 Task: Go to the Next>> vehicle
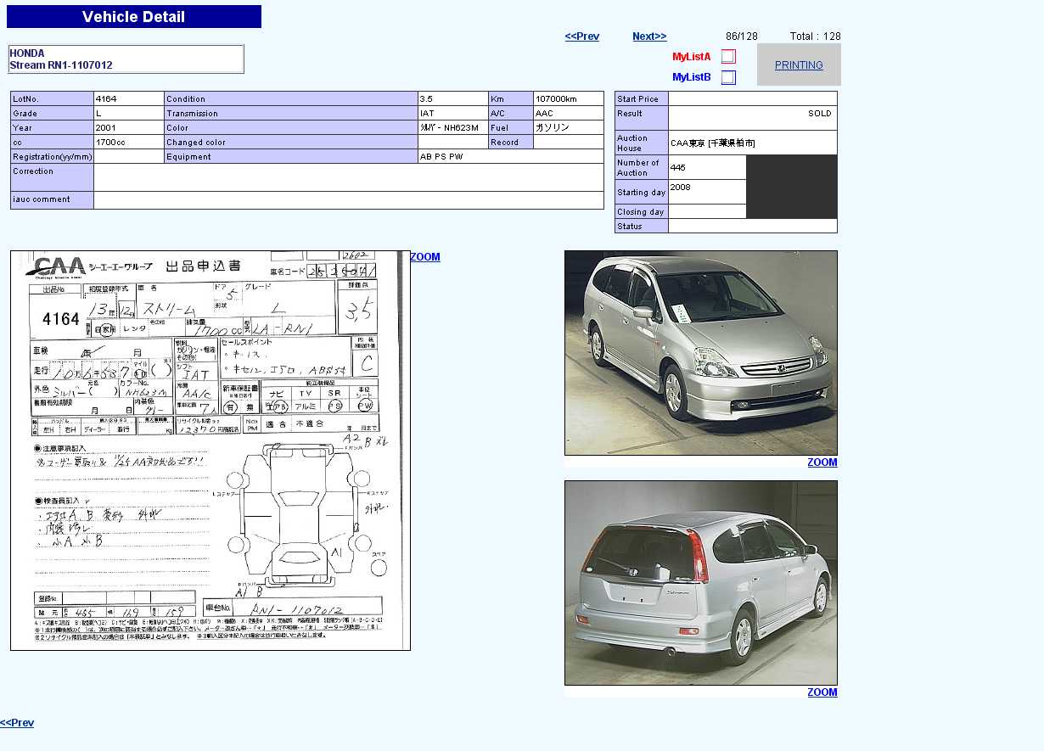[649, 36]
